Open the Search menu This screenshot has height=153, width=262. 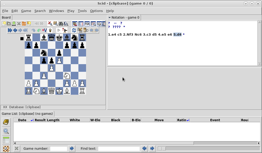click(40, 11)
